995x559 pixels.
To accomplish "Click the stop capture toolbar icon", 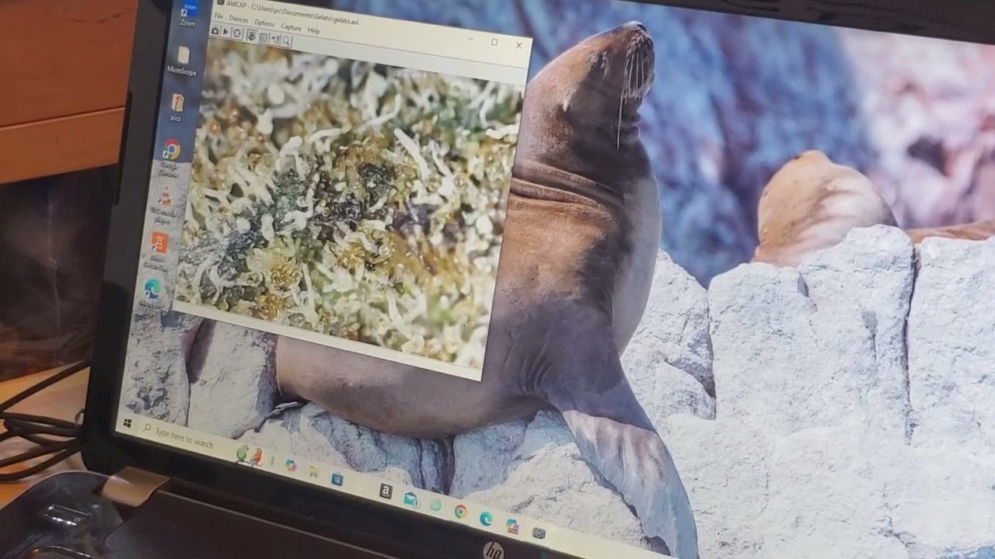I will point(237,33).
